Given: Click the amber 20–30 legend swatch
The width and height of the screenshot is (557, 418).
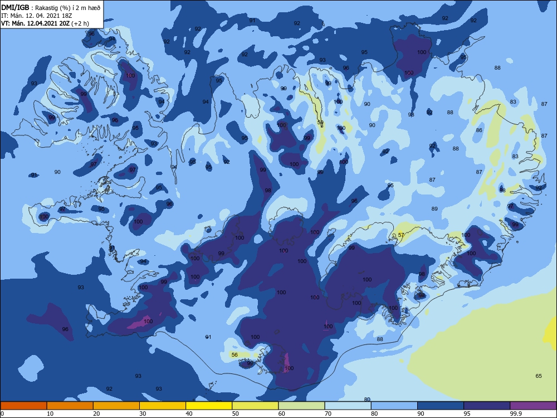Looking at the screenshot, I should pos(116,406).
